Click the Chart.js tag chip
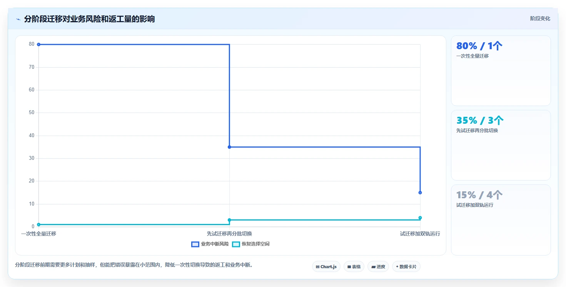This screenshot has width=566, height=287. tap(326, 267)
